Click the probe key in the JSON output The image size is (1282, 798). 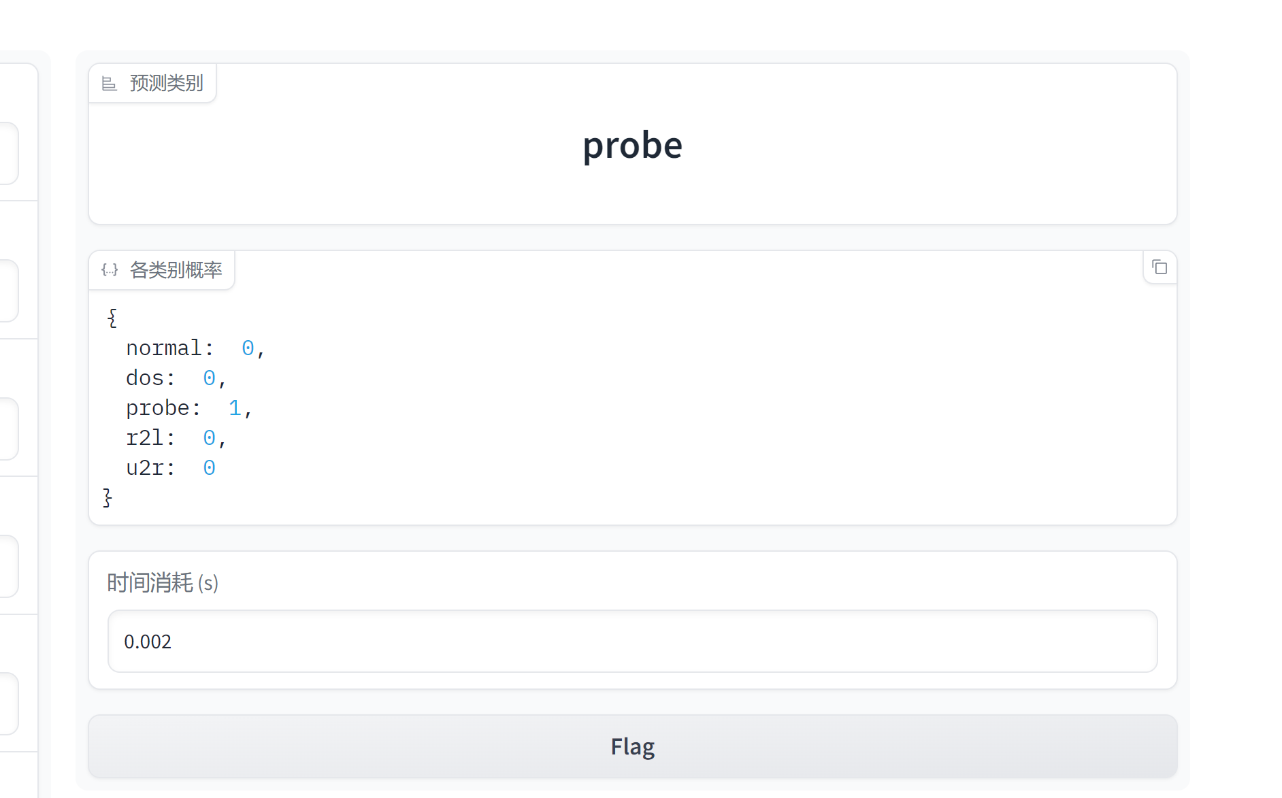(158, 408)
